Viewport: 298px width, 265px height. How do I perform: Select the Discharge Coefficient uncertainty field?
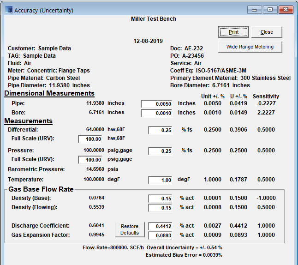(x=161, y=226)
